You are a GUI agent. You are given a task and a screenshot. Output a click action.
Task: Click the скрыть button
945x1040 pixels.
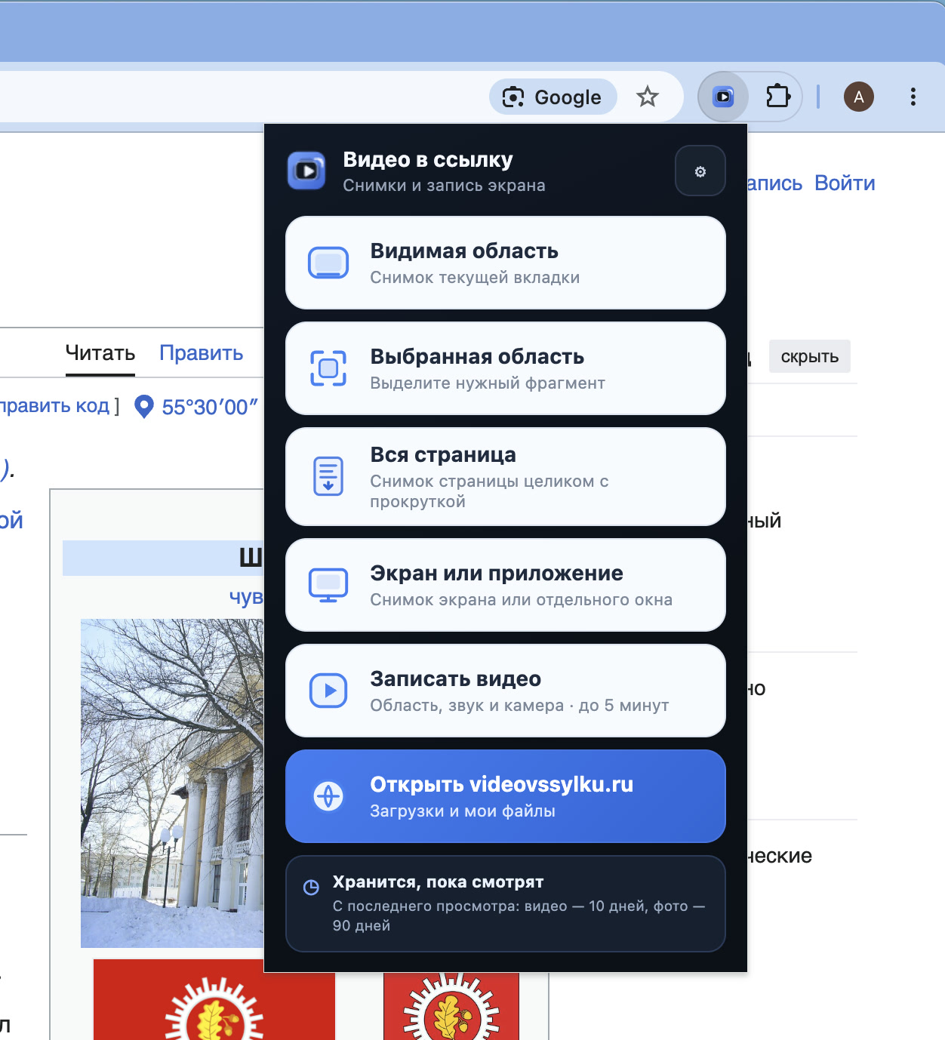[810, 356]
